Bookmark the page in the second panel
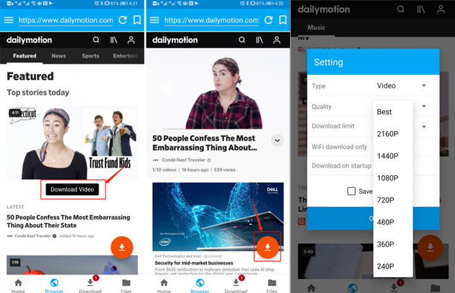Viewport: 455px width, 293px height. click(282, 20)
